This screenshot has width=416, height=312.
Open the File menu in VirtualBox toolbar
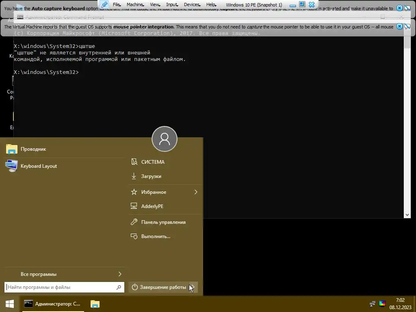click(x=117, y=4)
